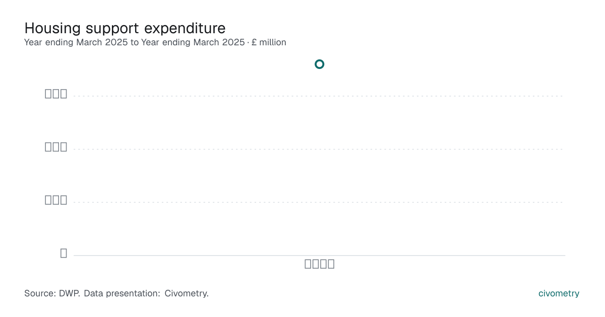This screenshot has height=317, width=605.
Task: Click the third y-axis tick label from top
Action: (56, 200)
